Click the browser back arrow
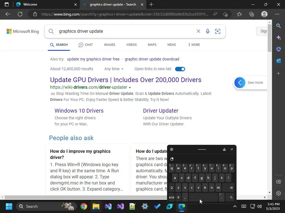The image size is (285, 213). tap(8, 14)
